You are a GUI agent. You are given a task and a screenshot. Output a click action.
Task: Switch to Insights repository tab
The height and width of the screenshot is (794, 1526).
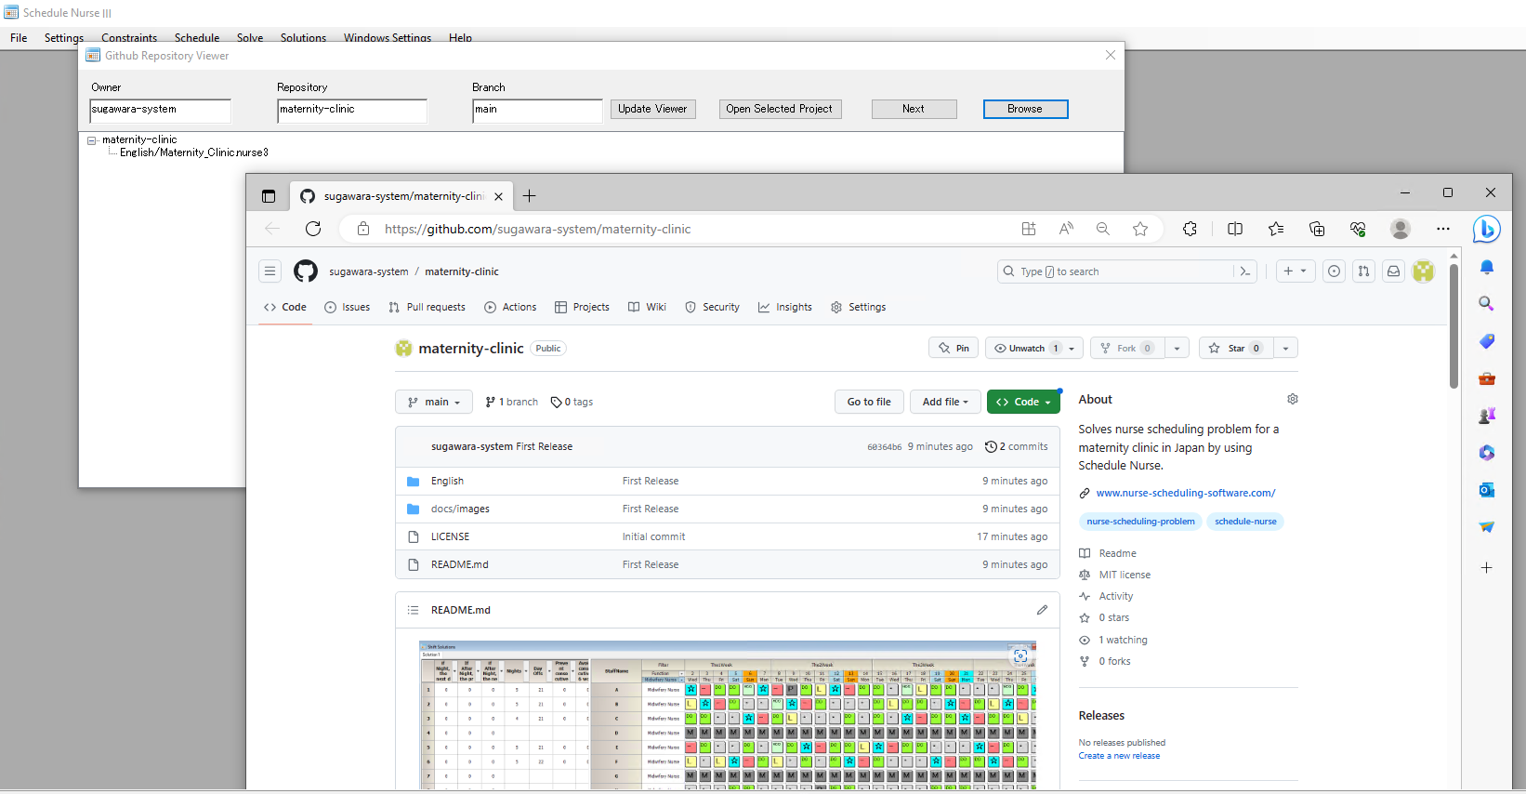(x=785, y=307)
